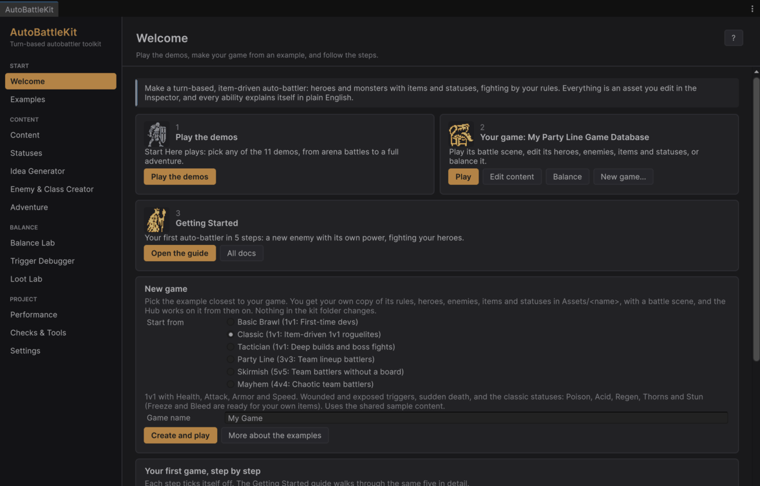The height and width of the screenshot is (486, 760).
Task: Open Performance in the sidebar
Action: pyautogui.click(x=61, y=315)
